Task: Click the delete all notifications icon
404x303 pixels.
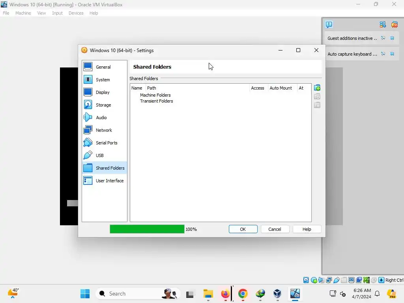Action: click(394, 24)
